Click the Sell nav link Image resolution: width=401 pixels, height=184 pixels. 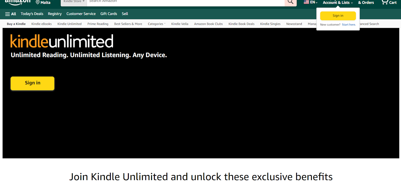pyautogui.click(x=125, y=14)
